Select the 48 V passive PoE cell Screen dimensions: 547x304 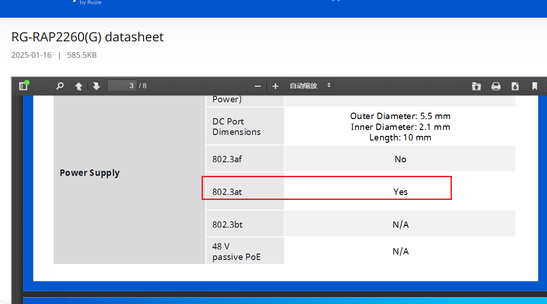point(245,251)
